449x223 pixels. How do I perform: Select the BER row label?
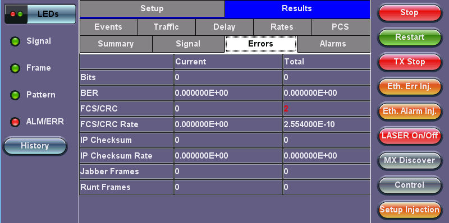126,93
